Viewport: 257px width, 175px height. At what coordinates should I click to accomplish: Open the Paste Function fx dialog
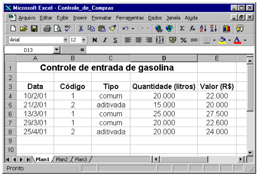point(193,29)
